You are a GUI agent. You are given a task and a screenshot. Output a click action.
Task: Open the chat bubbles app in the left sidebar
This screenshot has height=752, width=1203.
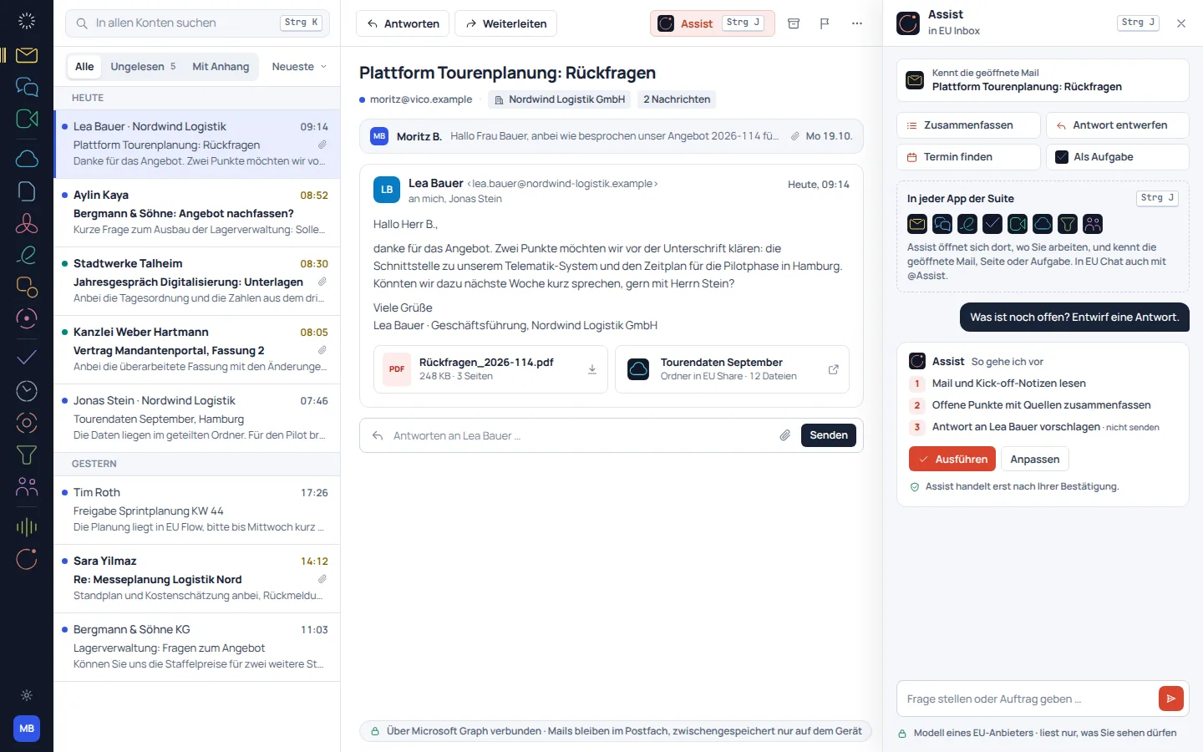(x=27, y=87)
